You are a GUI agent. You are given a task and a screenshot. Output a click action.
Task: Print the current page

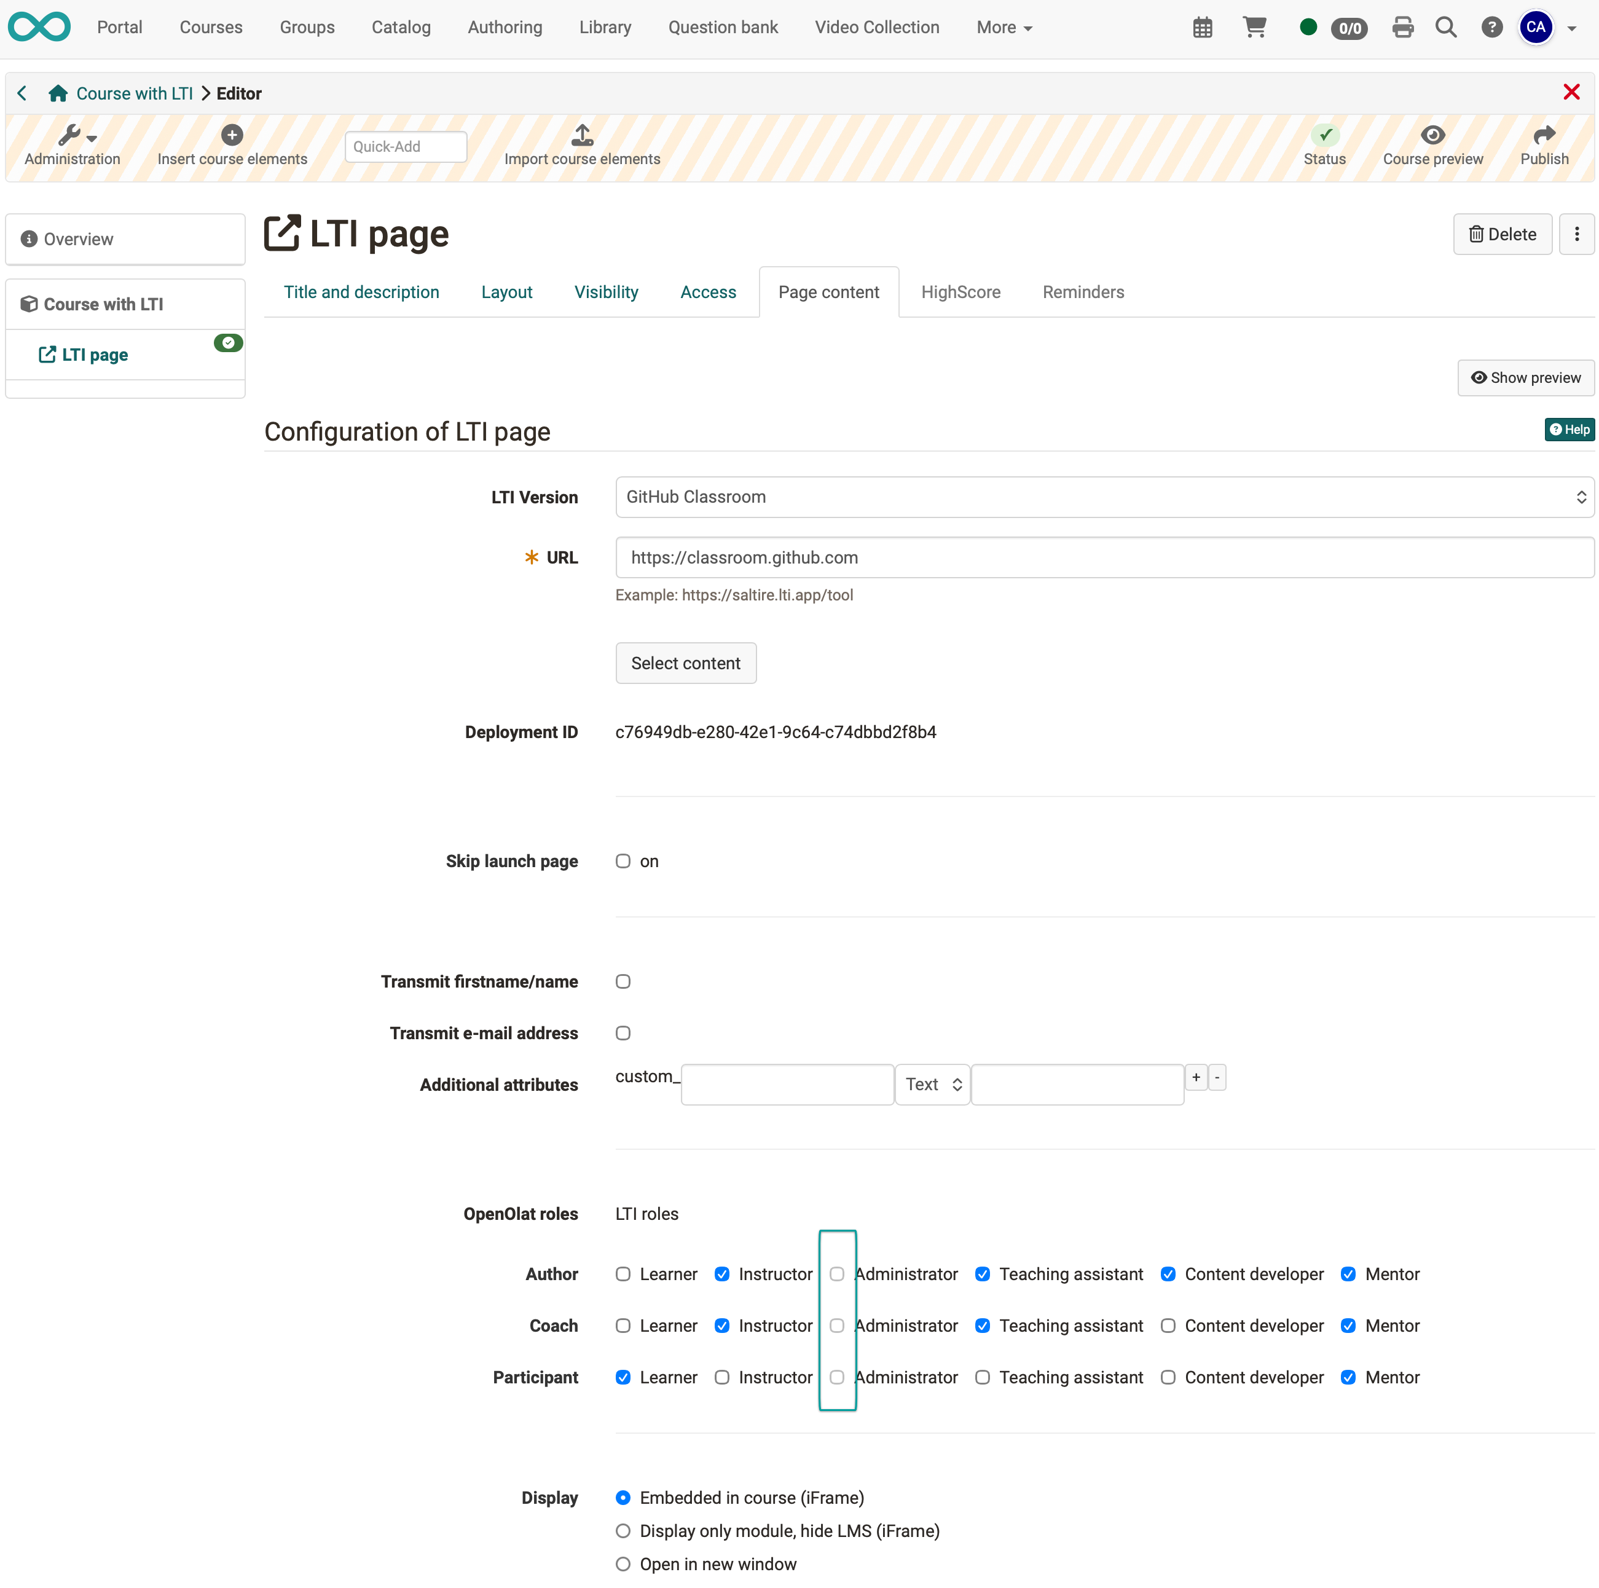tap(1404, 26)
